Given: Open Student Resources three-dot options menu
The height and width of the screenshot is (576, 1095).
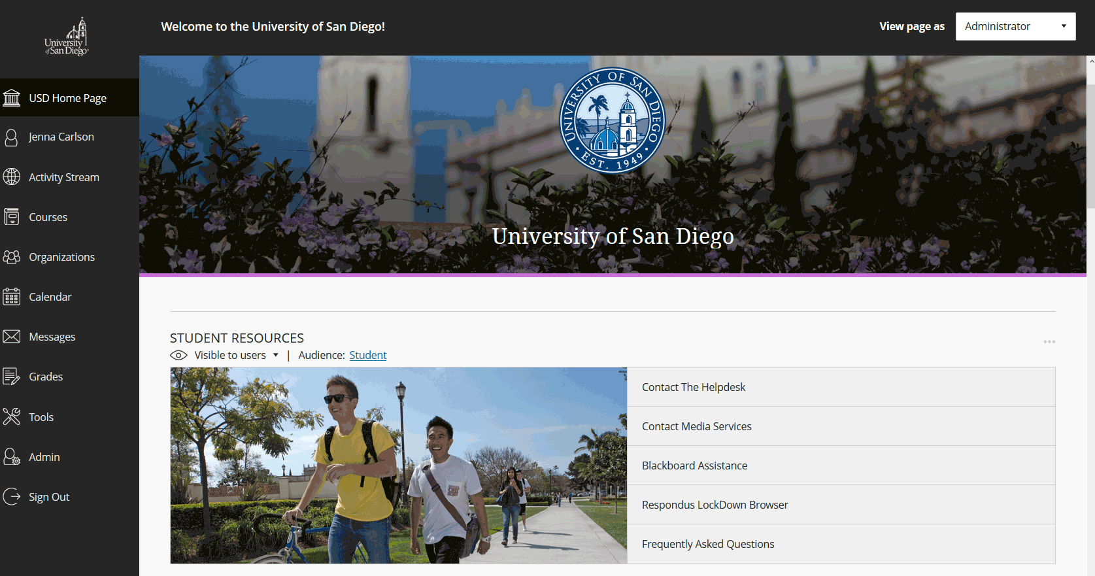Looking at the screenshot, I should coord(1049,342).
